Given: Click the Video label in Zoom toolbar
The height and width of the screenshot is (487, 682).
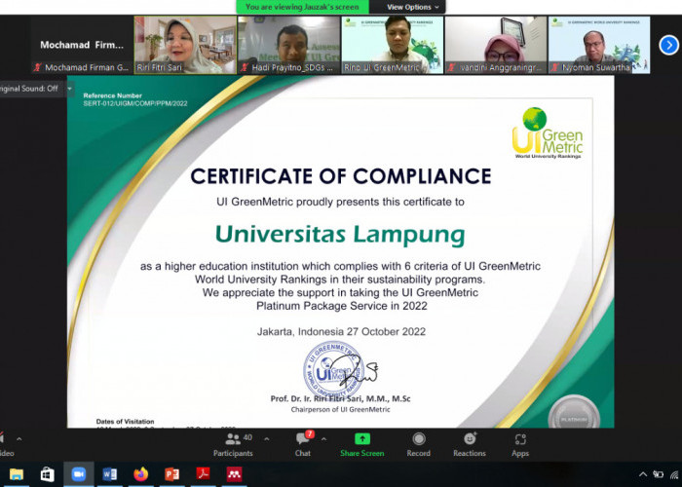Looking at the screenshot, I should point(6,453).
